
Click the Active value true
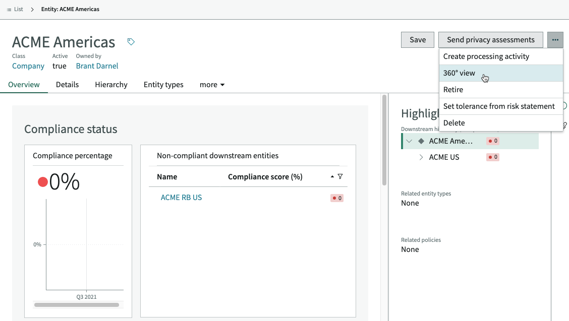tap(59, 66)
